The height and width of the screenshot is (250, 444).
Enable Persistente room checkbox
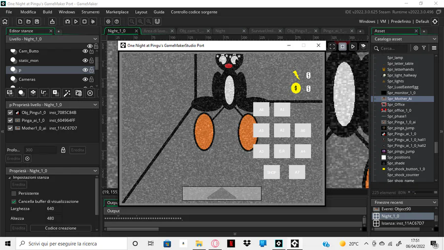[x=14, y=193]
